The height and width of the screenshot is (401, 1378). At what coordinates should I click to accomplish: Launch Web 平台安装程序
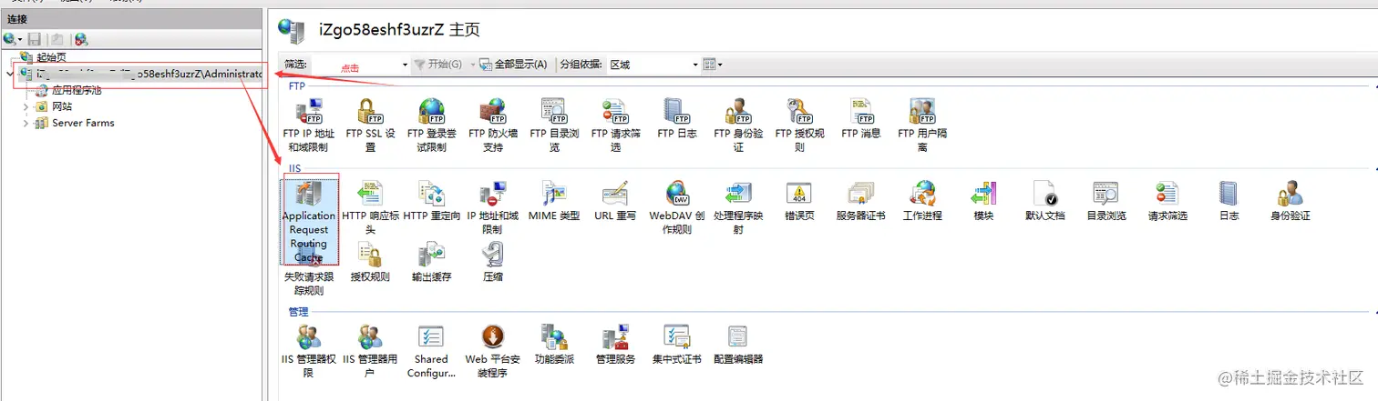[493, 351]
